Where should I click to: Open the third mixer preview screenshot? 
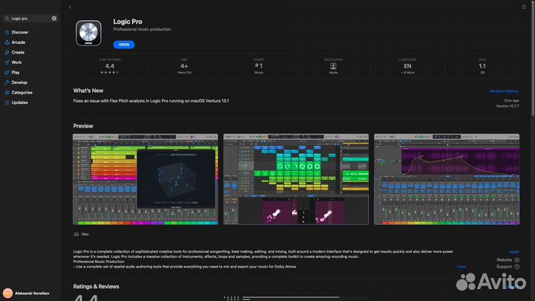point(447,179)
